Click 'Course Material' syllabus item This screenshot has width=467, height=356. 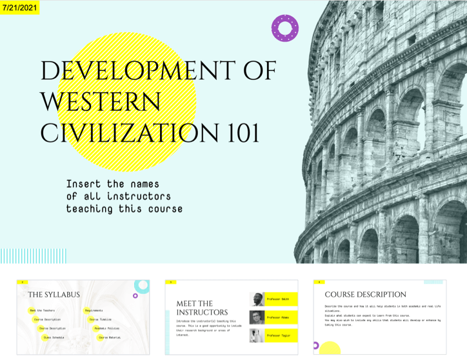110,337
